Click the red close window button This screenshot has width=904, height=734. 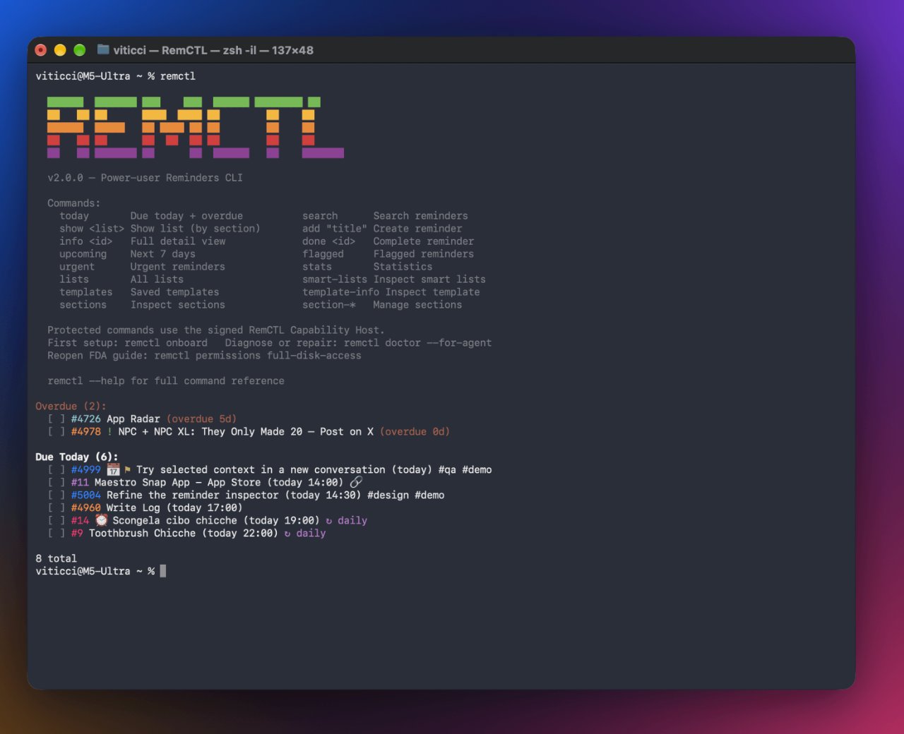40,50
